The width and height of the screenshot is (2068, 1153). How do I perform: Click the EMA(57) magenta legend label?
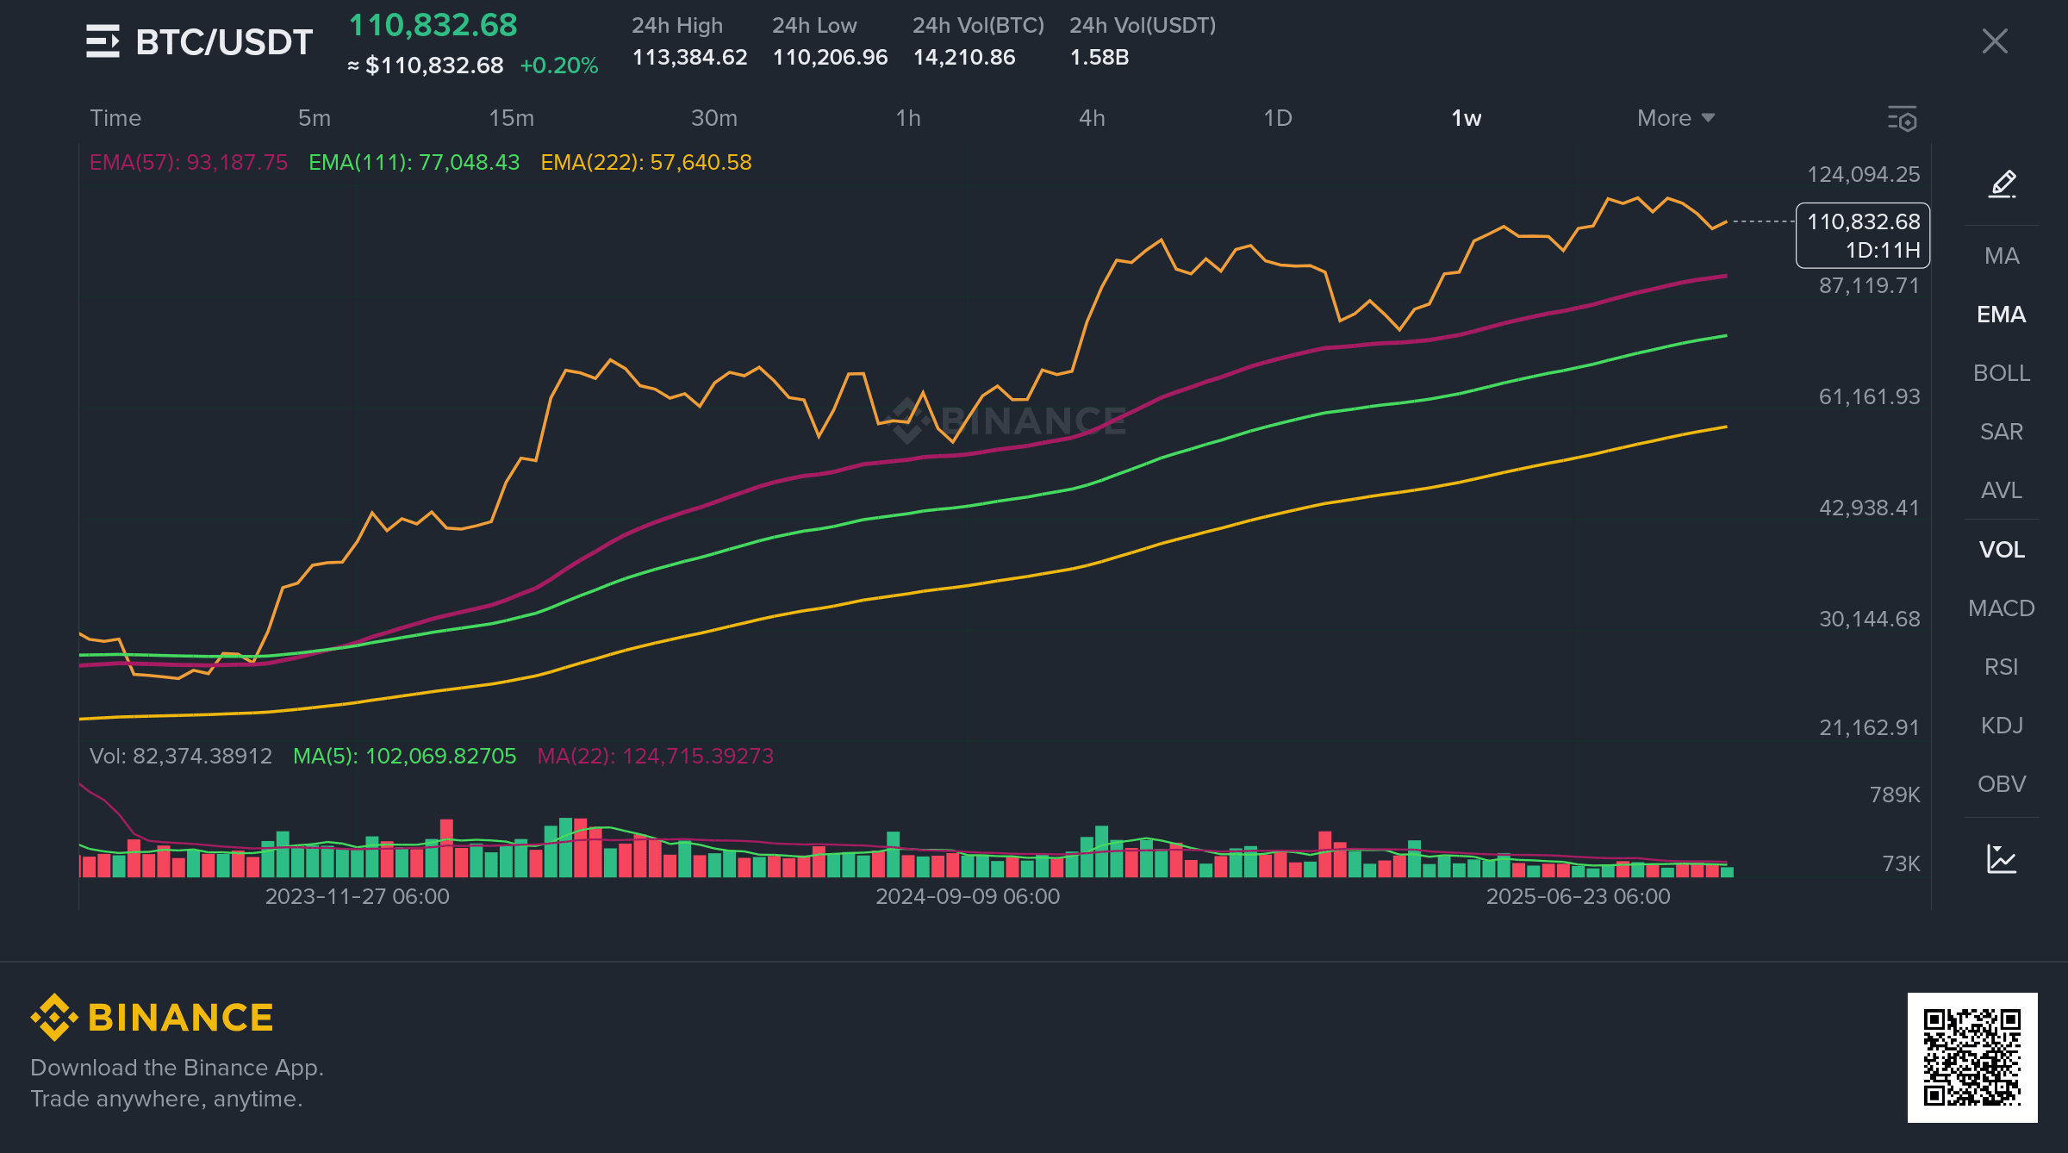[x=189, y=162]
